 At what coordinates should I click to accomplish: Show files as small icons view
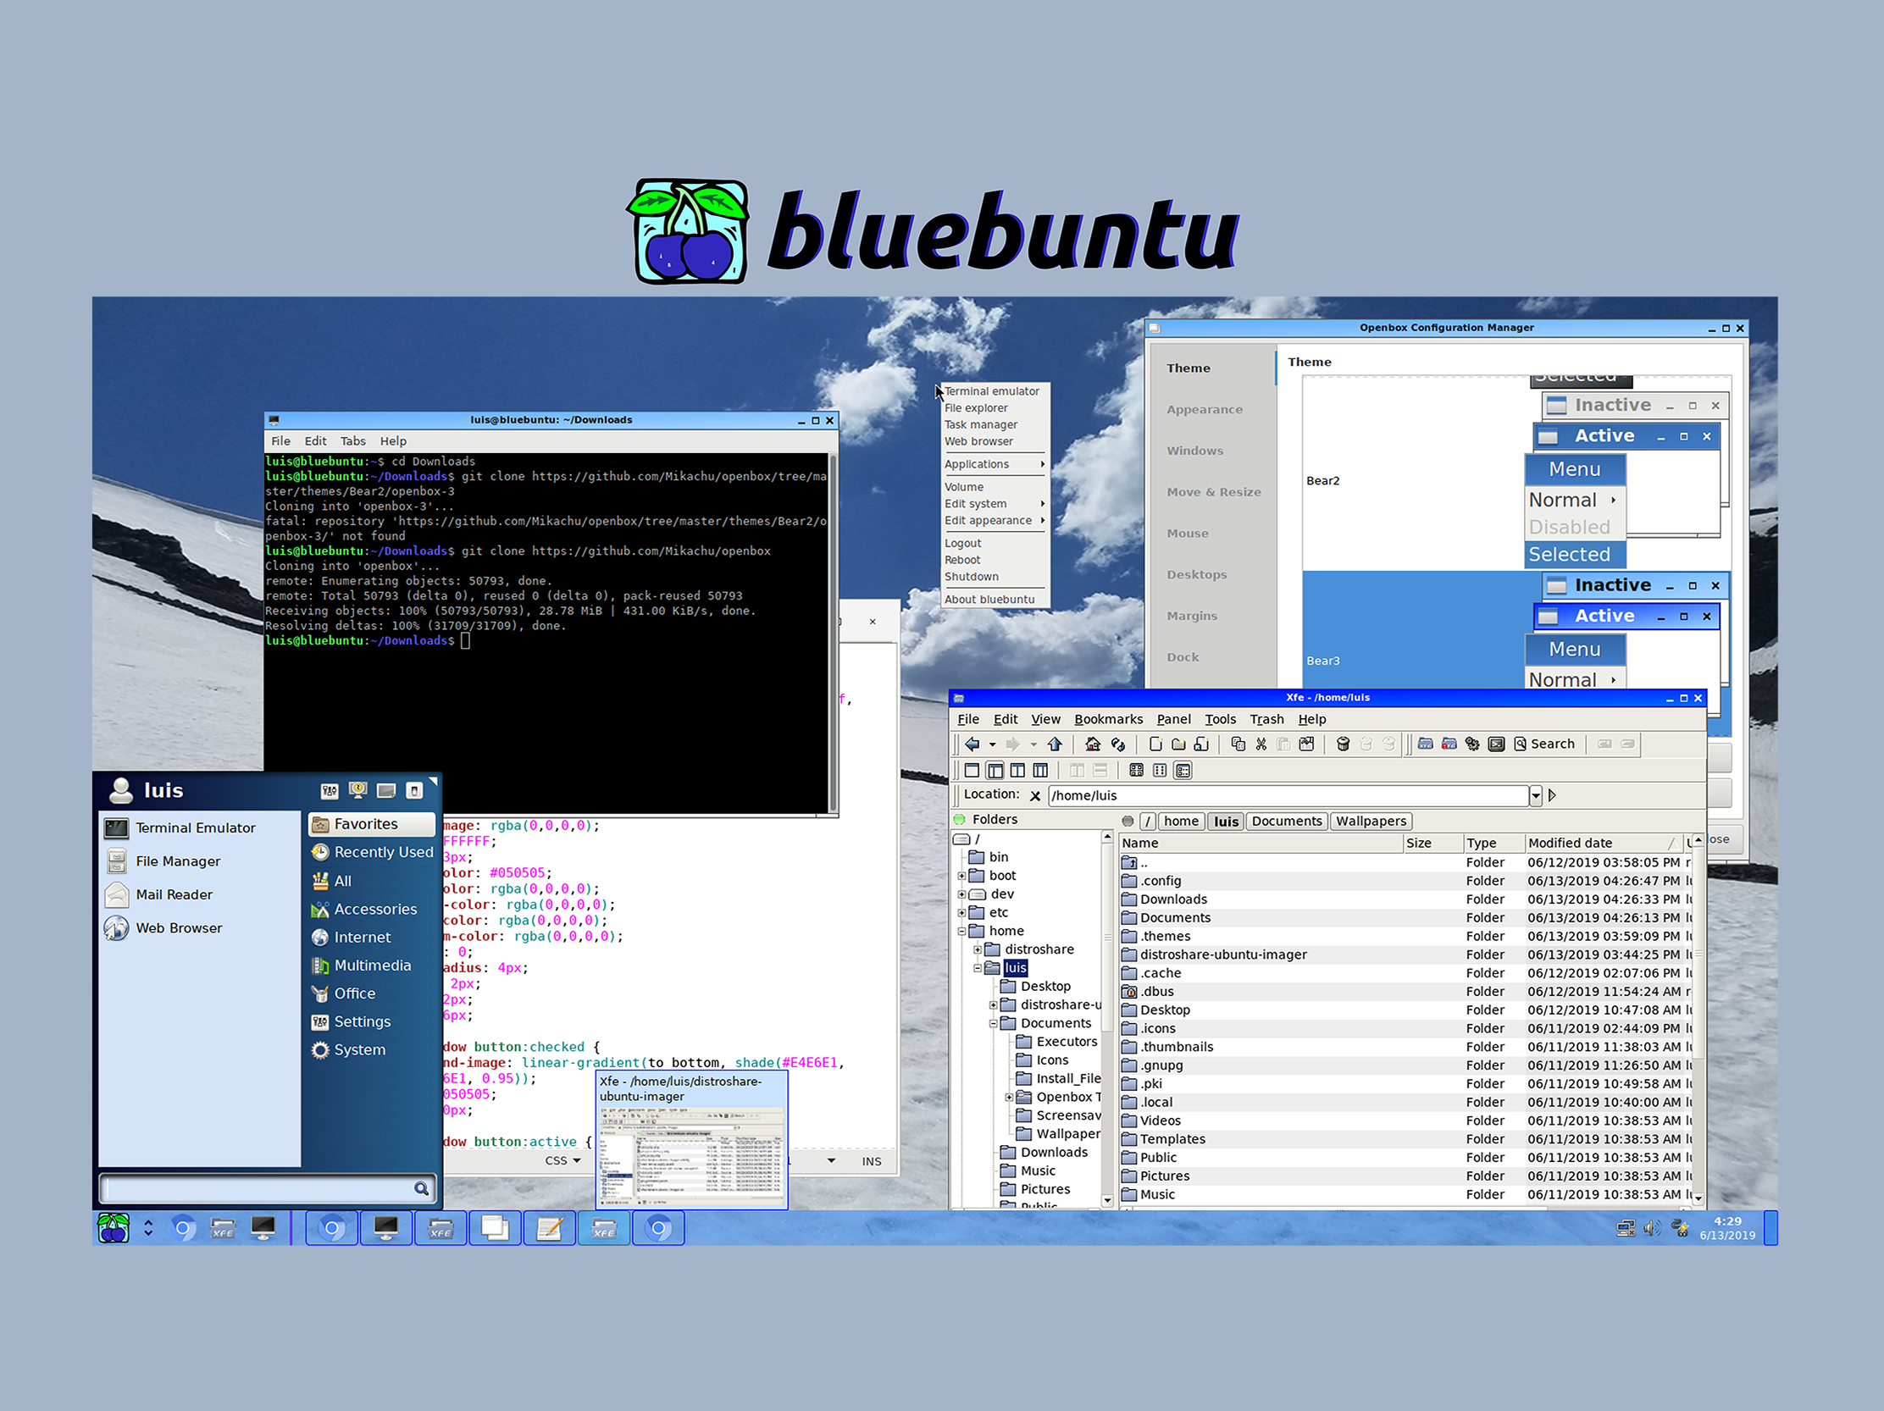coord(1159,771)
